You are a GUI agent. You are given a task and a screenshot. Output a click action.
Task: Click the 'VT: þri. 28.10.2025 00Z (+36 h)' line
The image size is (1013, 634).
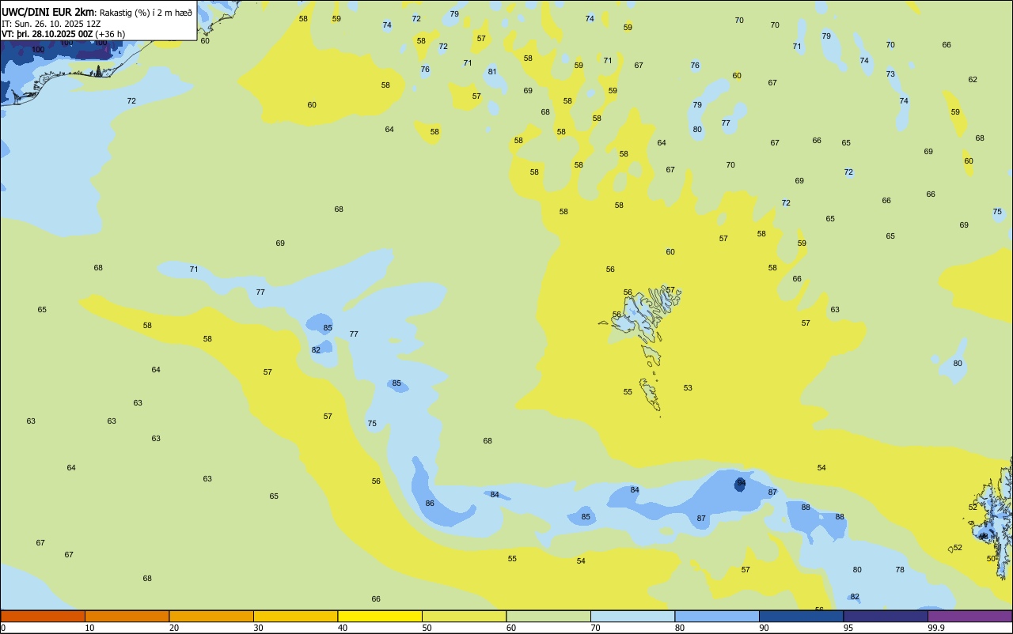tap(63, 34)
